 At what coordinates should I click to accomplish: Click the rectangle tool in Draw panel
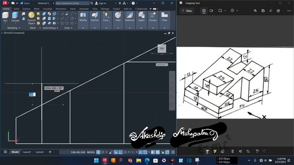click(x=67, y=23)
